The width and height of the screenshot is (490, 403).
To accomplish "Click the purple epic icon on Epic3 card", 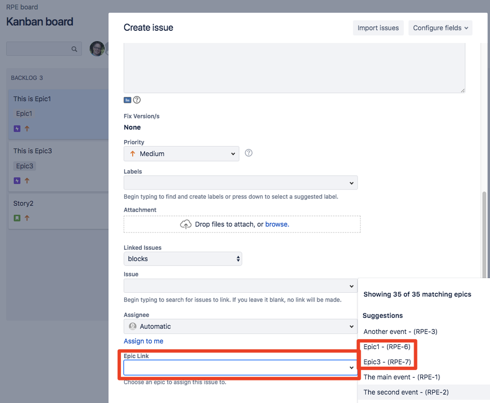I will tap(17, 181).
